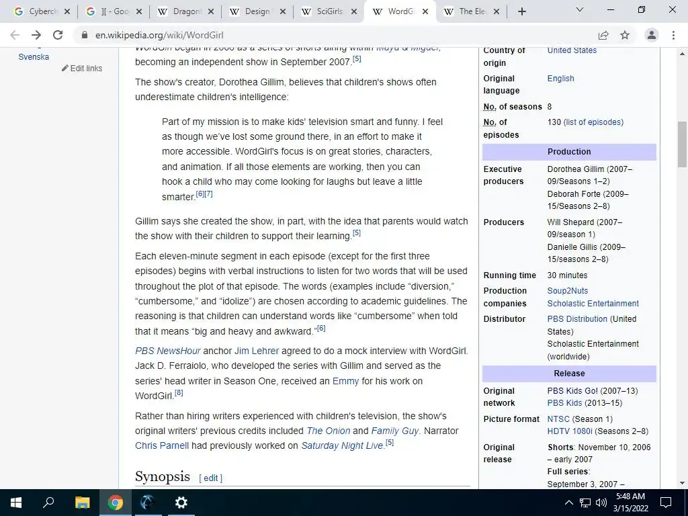Open The Onion link
The height and width of the screenshot is (516, 688).
pyautogui.click(x=328, y=431)
